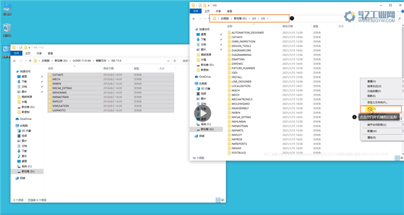Switch NX 11.0 window to details view
404x215 pixels.
[x=218, y=200]
